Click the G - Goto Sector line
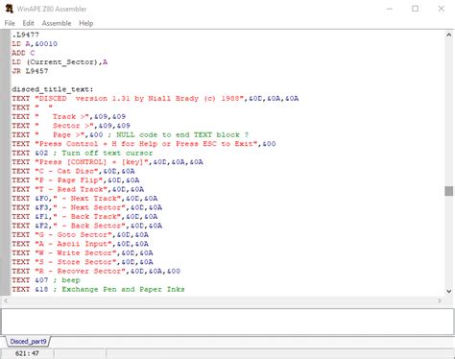 [x=81, y=235]
